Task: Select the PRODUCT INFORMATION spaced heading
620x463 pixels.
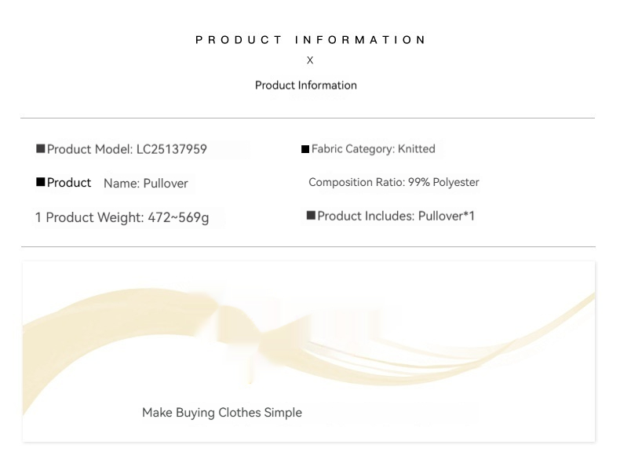Action: tap(311, 40)
